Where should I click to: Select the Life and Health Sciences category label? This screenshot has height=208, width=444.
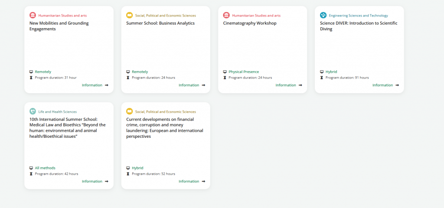click(x=58, y=112)
